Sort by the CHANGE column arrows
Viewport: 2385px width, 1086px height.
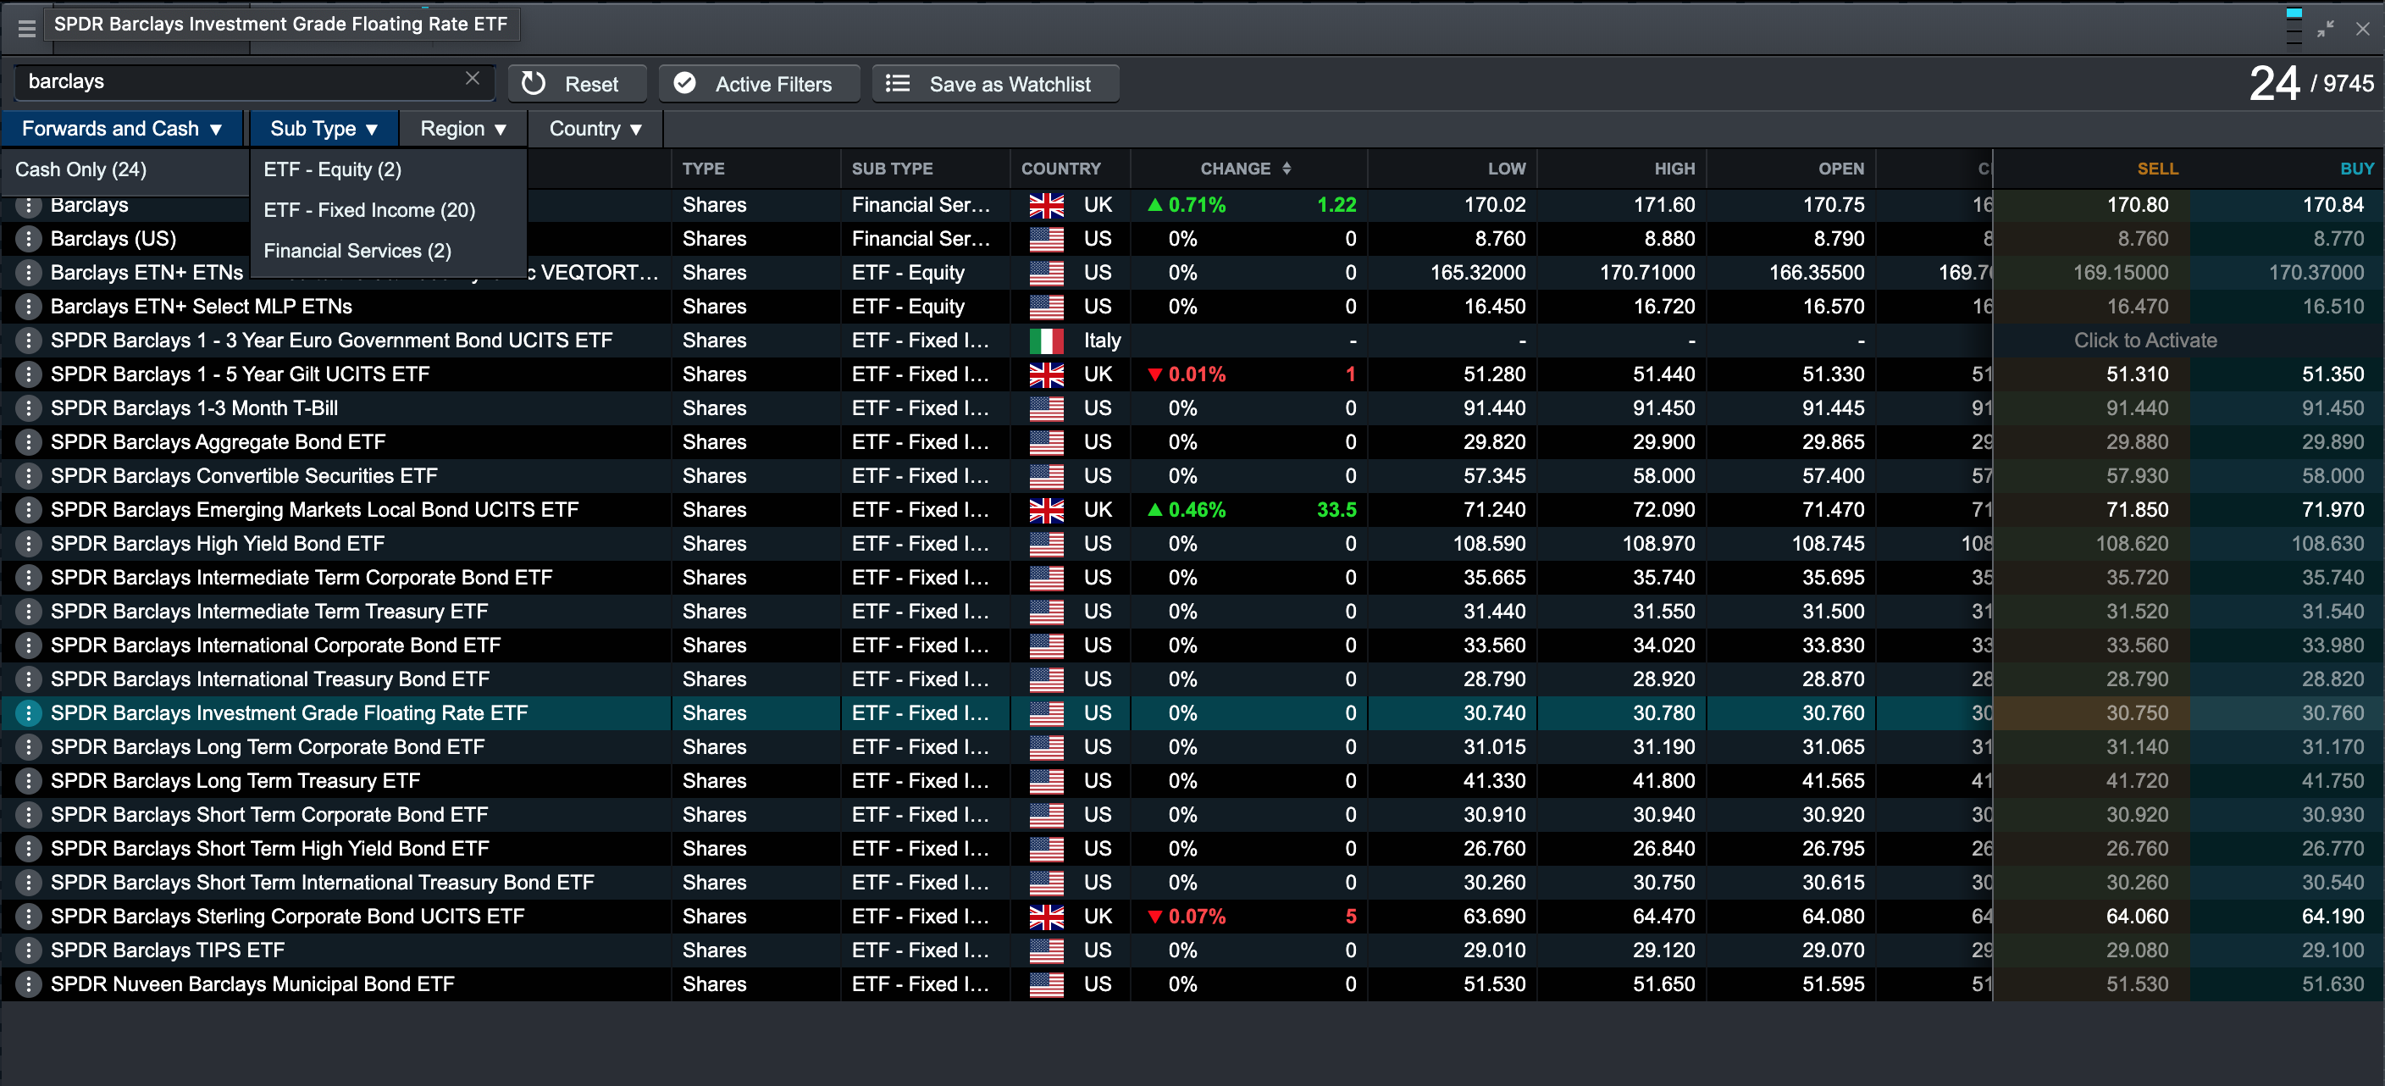coord(1286,169)
